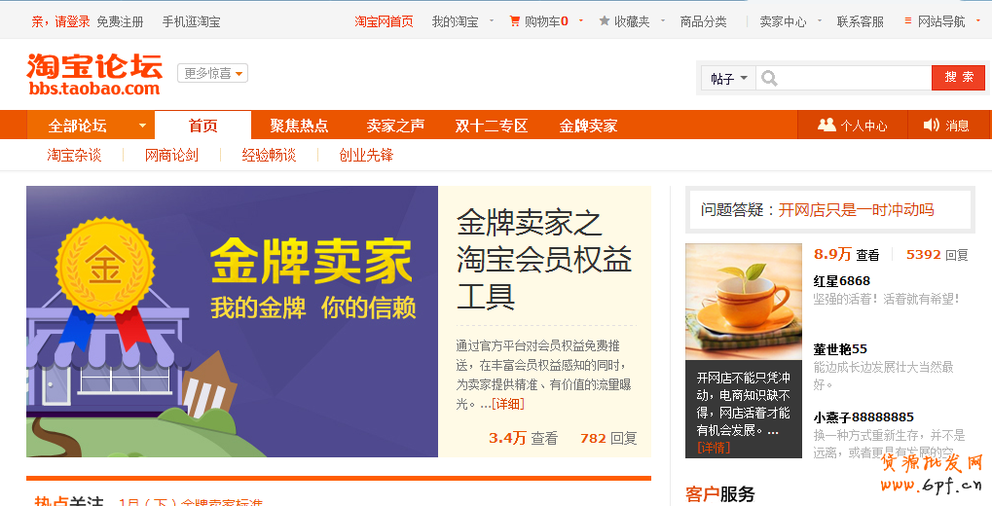This screenshot has width=992, height=506.
Task: Switch to the 聚焦热点 tab
Action: tap(299, 126)
